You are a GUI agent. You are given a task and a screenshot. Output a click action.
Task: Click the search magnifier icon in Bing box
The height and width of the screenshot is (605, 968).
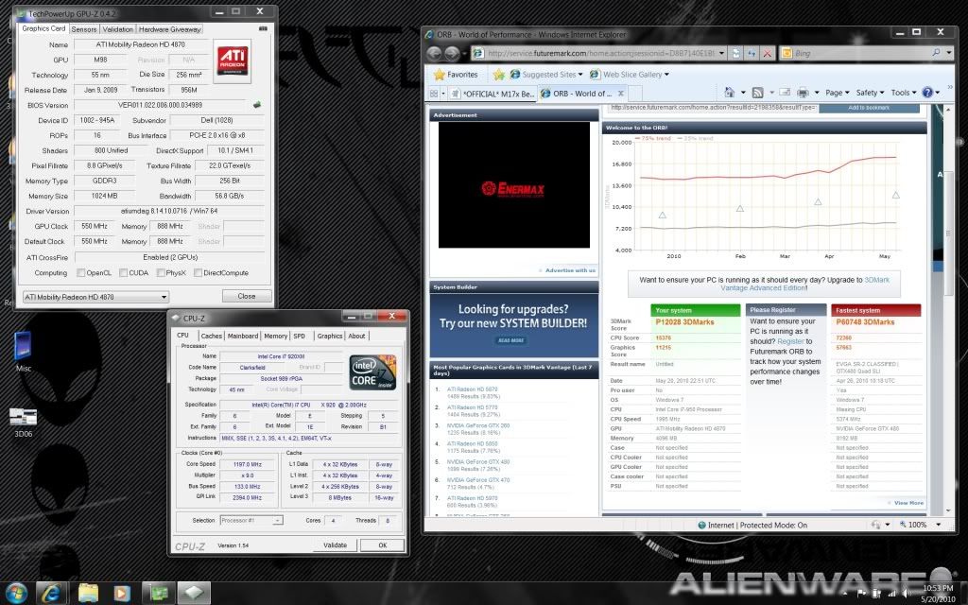tap(937, 53)
